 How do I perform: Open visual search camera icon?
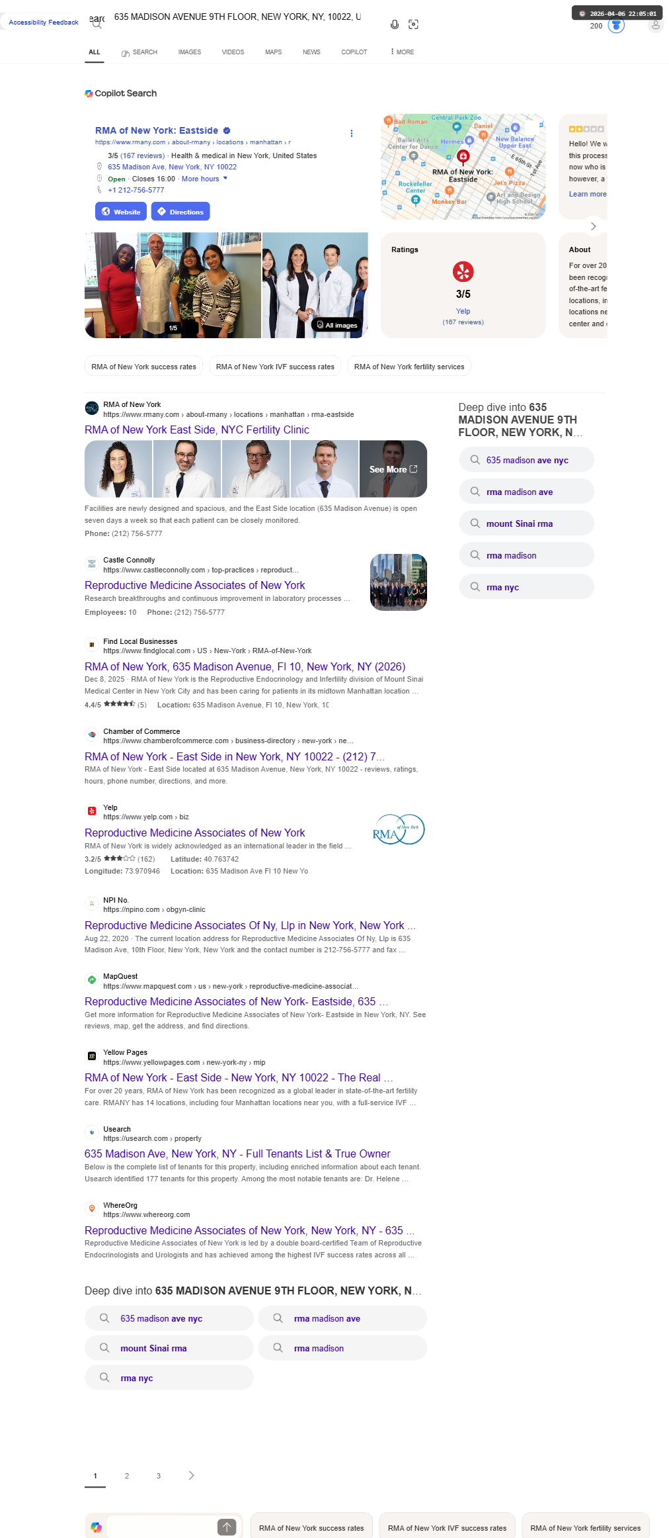click(x=414, y=24)
